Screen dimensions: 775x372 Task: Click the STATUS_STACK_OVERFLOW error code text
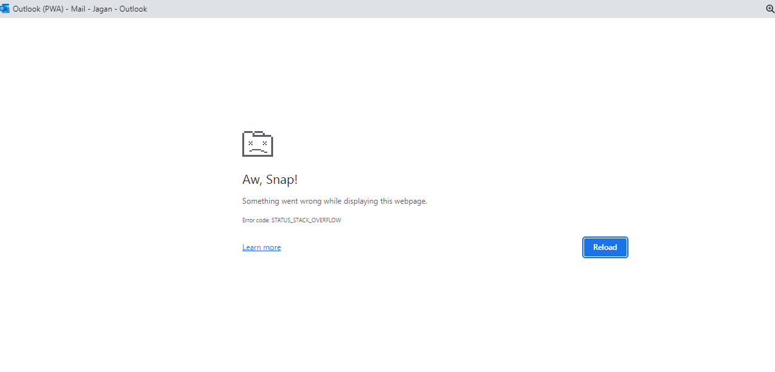pos(307,220)
